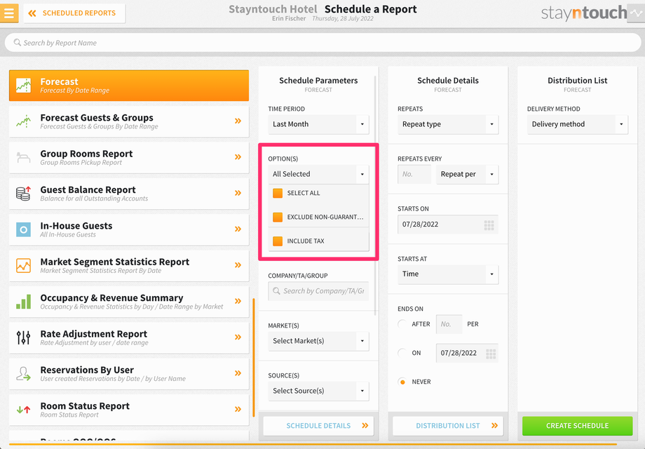Open the Select Source(s) dropdown
This screenshot has width=645, height=449.
[318, 391]
